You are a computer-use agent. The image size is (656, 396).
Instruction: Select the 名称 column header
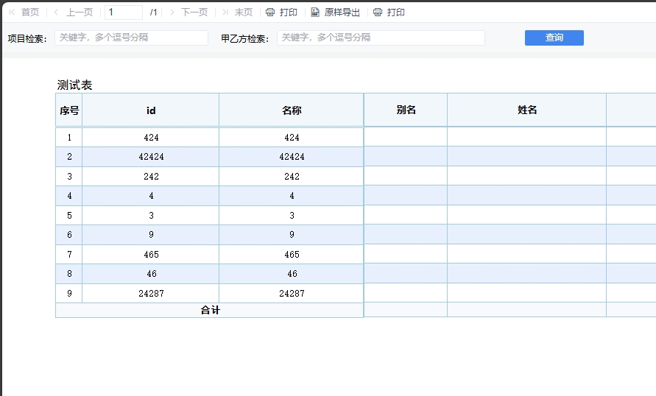(x=292, y=110)
